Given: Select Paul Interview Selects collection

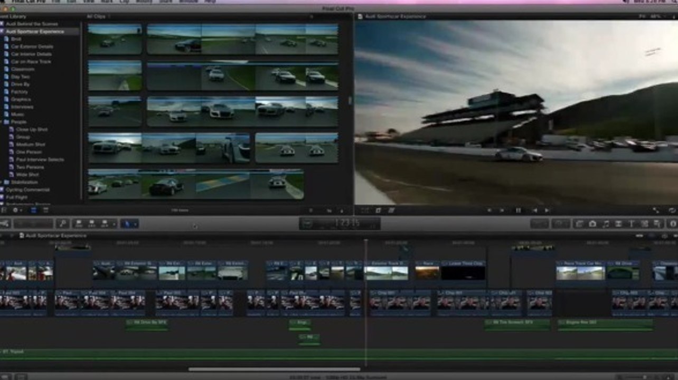Looking at the screenshot, I should pyautogui.click(x=40, y=159).
